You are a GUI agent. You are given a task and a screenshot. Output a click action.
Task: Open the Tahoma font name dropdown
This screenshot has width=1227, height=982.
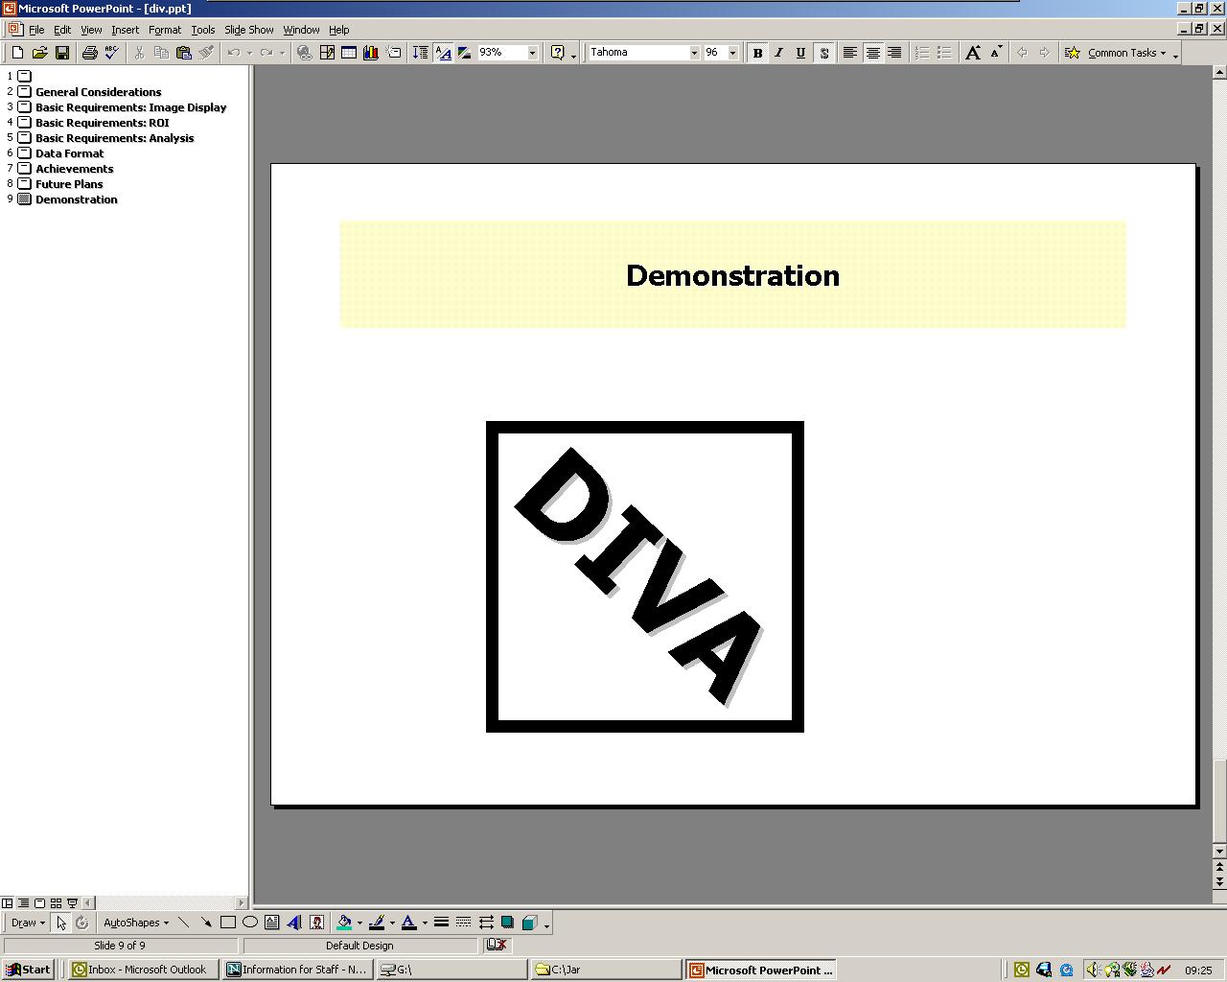pos(694,53)
